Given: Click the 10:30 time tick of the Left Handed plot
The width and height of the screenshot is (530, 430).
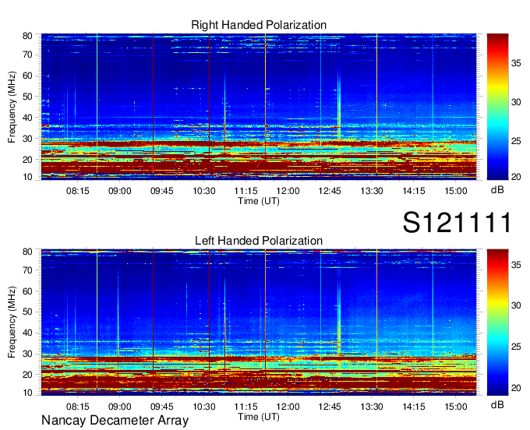Looking at the screenshot, I should coord(204,407).
